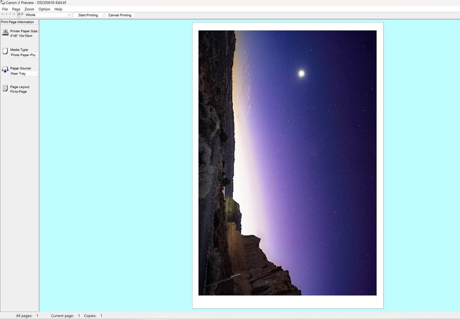Expand the Media Type Photo Paper dropdown

[x=24, y=55]
